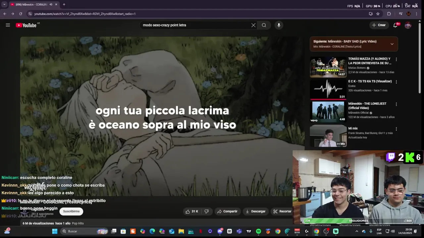Go back in browser history
Viewport: 424px width, 238px height.
point(5,14)
